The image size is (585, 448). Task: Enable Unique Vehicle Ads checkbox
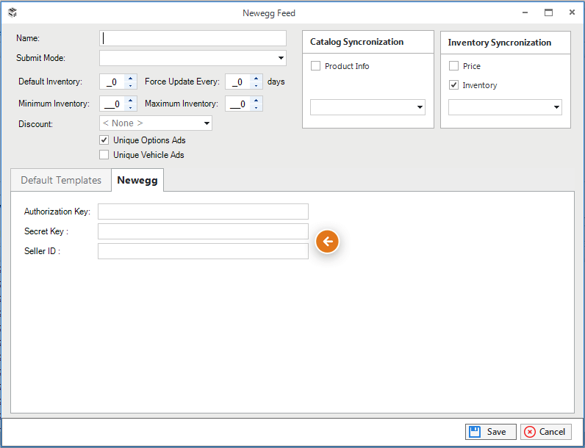pos(104,155)
